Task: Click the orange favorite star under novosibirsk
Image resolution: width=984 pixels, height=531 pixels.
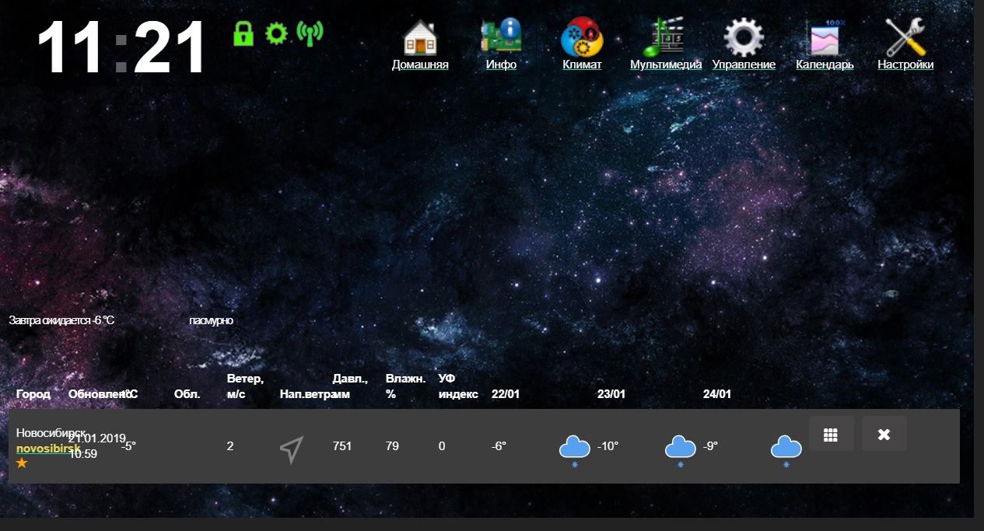Action: click(22, 463)
